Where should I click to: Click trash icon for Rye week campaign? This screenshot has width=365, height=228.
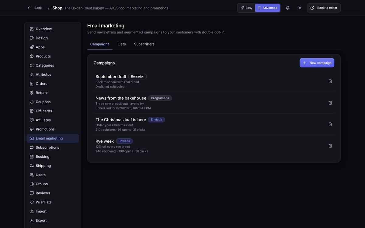(330, 146)
